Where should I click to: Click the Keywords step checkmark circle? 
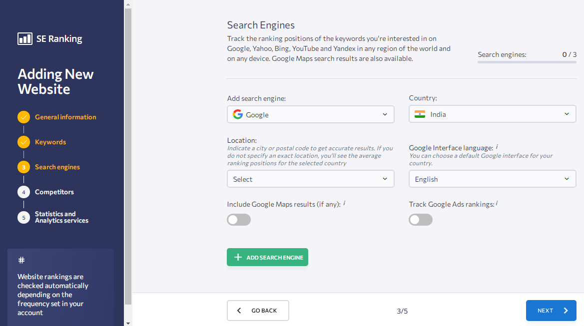[23, 142]
